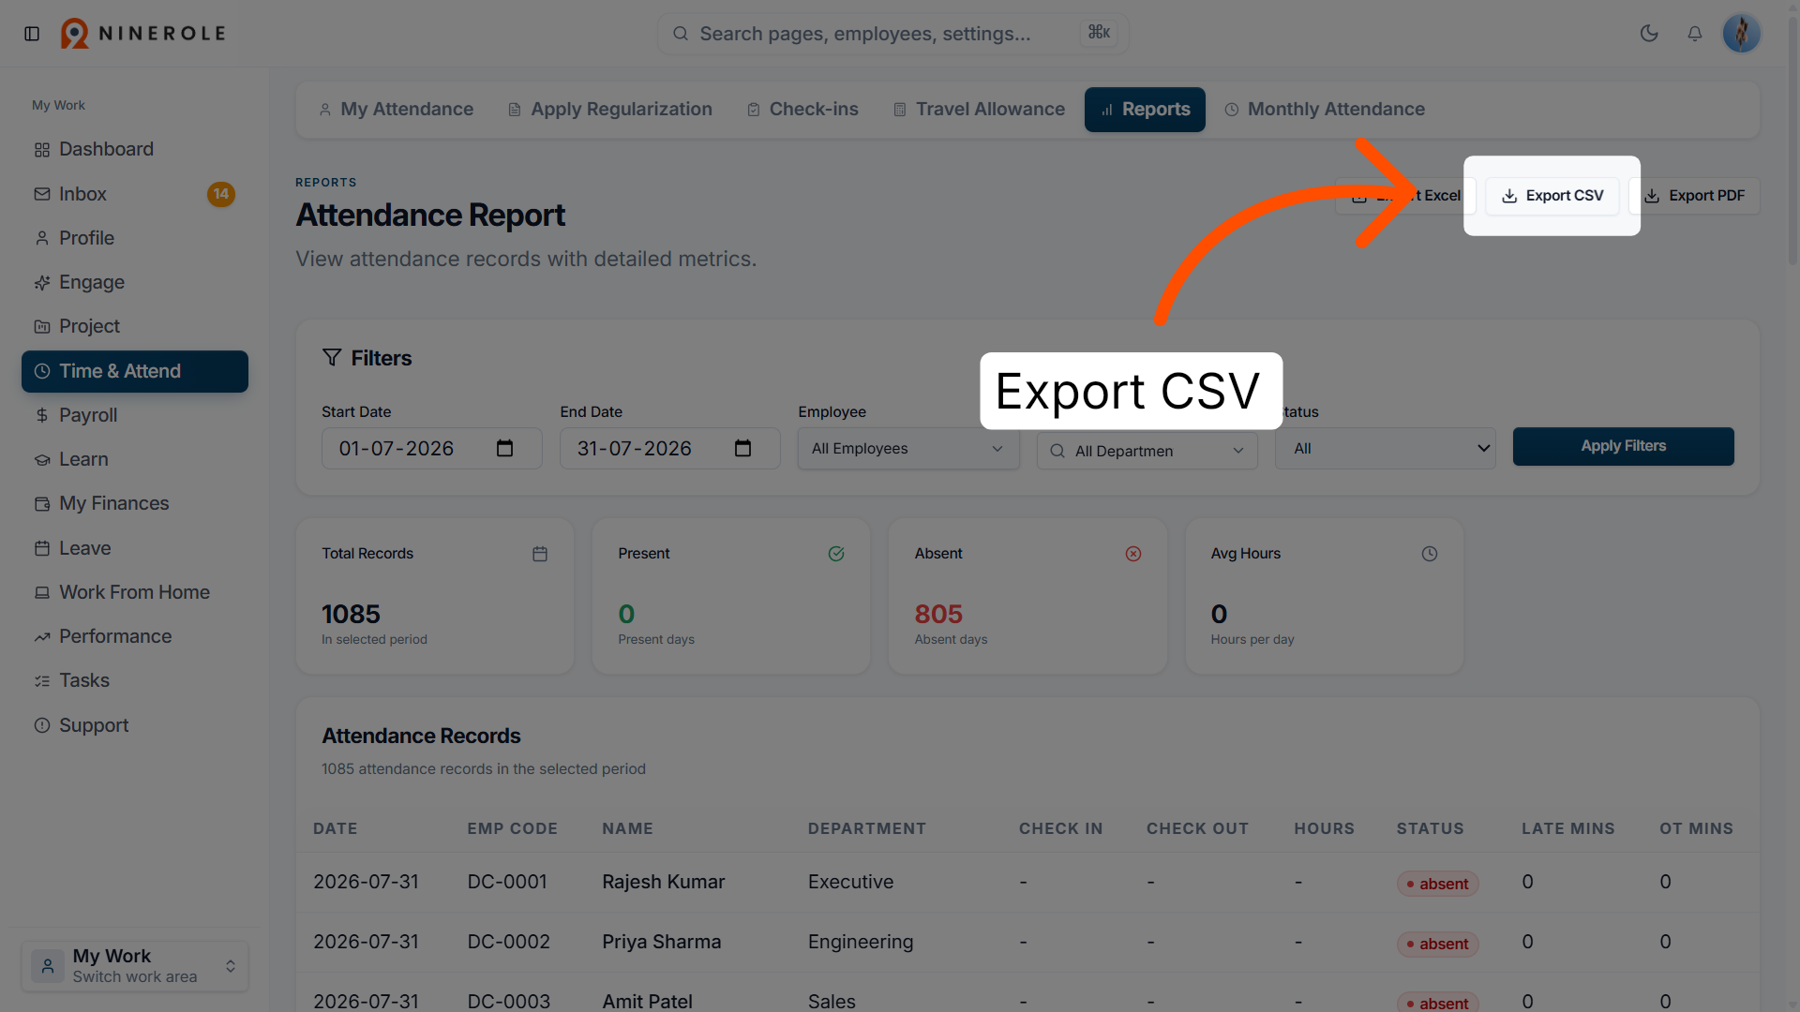Click Apply Filters button
The height and width of the screenshot is (1012, 1800).
point(1623,447)
